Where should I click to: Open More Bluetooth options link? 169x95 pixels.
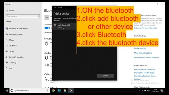pyautogui.click(x=143, y=53)
